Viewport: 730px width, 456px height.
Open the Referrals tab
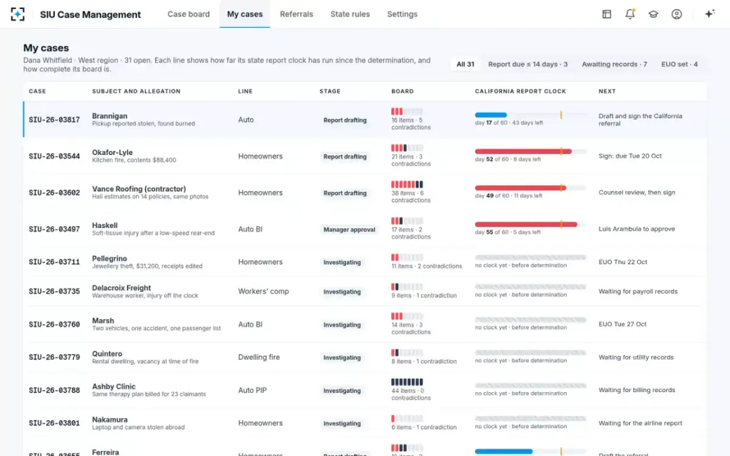coord(296,14)
